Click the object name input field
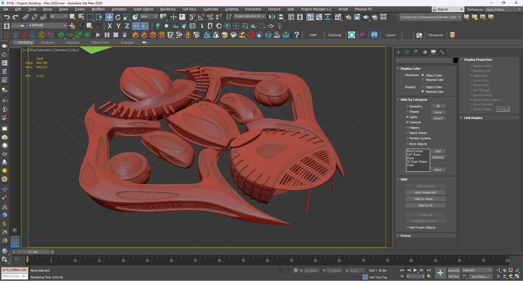The image size is (523, 283). pos(424,60)
